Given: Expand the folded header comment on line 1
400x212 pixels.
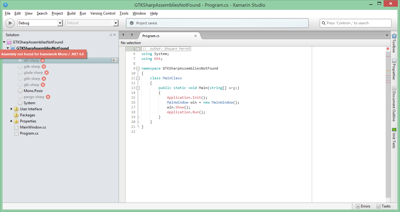Looking at the screenshot, I should [138, 49].
